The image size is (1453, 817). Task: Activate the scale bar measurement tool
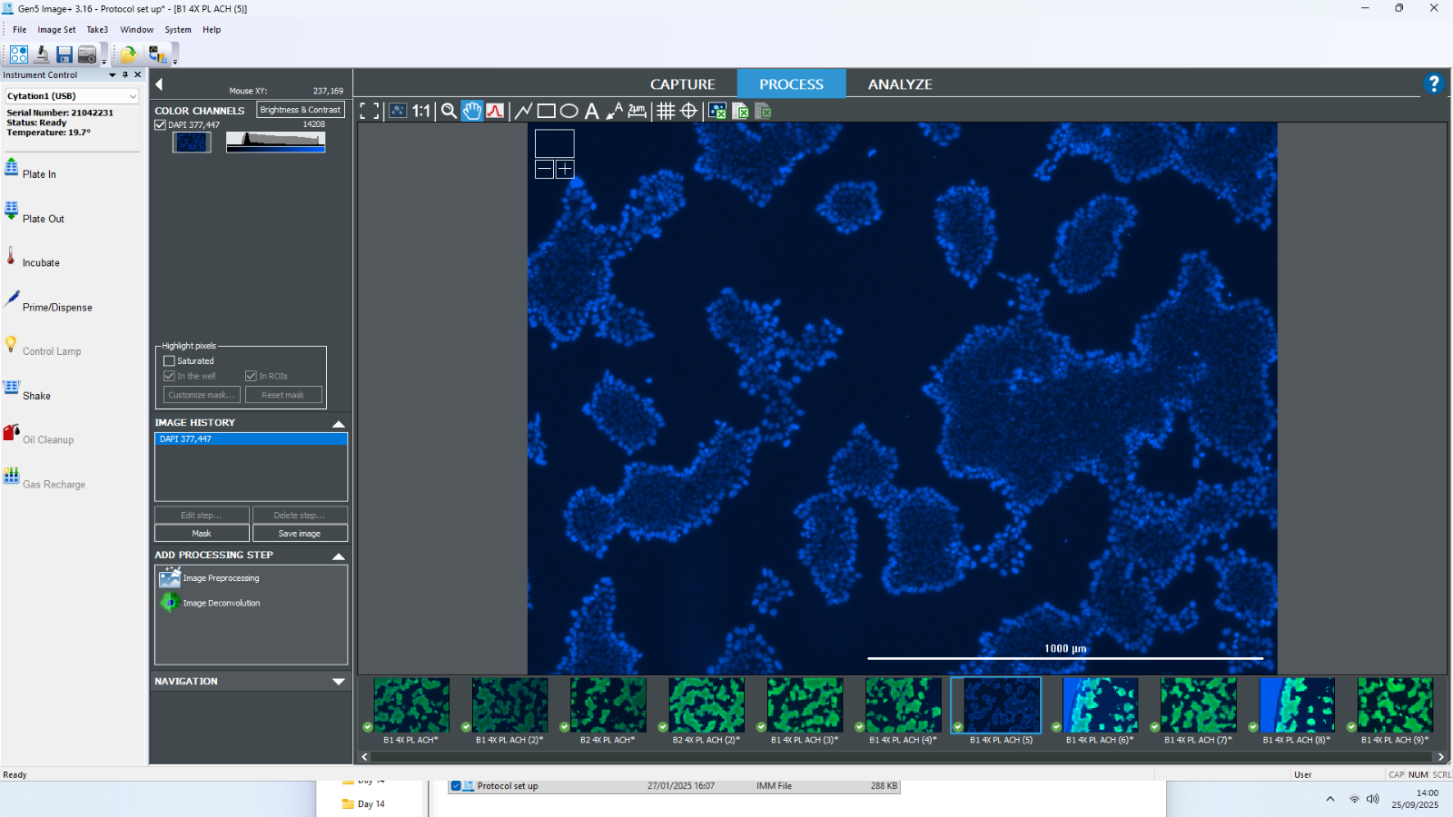click(638, 111)
